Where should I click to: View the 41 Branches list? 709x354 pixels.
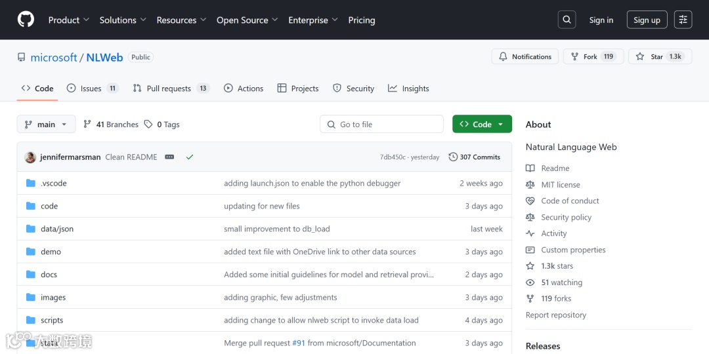click(111, 125)
